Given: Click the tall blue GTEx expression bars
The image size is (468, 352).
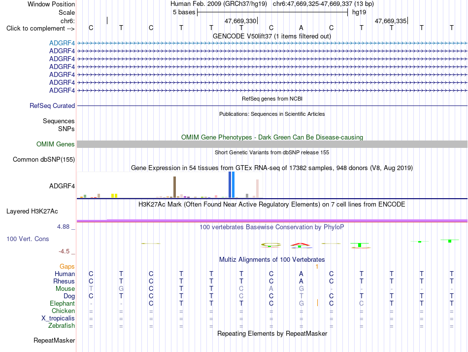Looking at the screenshot, I should (232, 185).
